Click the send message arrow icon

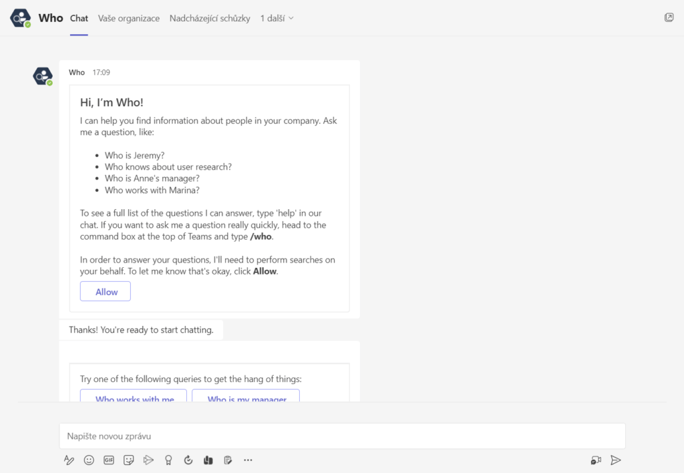(616, 460)
